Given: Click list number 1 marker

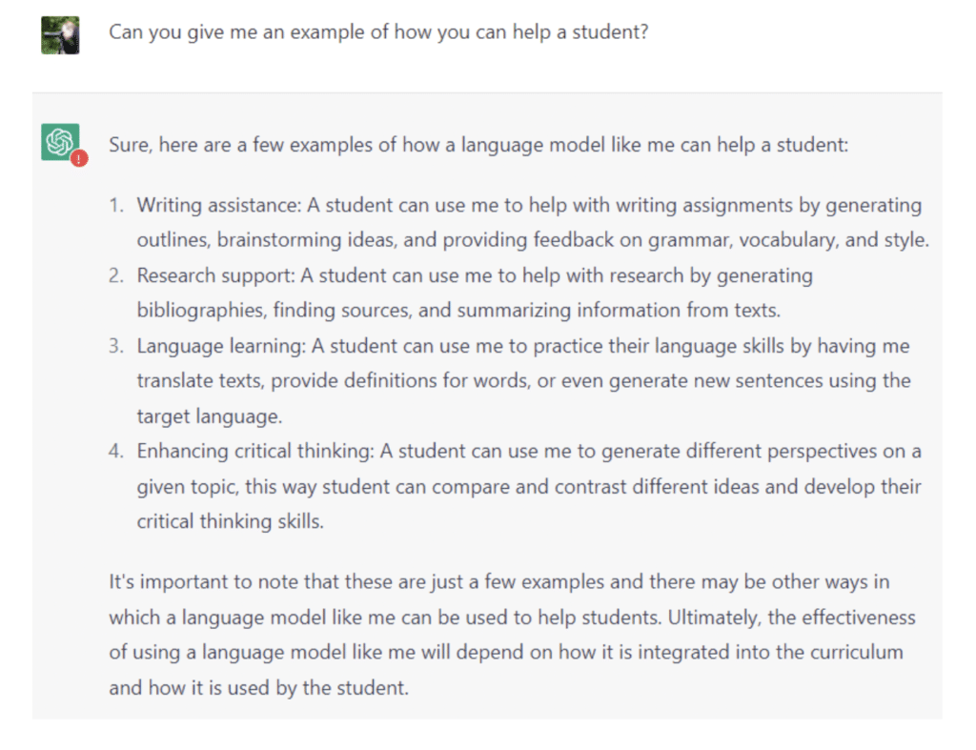Looking at the screenshot, I should [115, 205].
